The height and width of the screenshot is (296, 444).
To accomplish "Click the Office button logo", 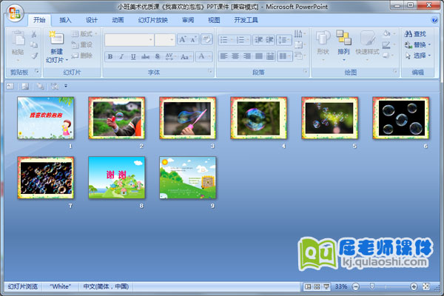I will click(16, 13).
